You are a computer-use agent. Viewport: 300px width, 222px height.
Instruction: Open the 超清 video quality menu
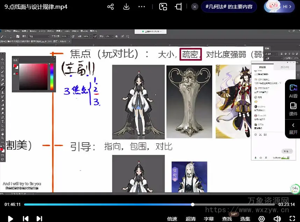pyautogui.click(x=191, y=219)
